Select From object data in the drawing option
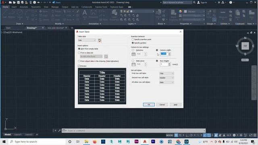This screenshot has height=145, width=258. [98, 61]
